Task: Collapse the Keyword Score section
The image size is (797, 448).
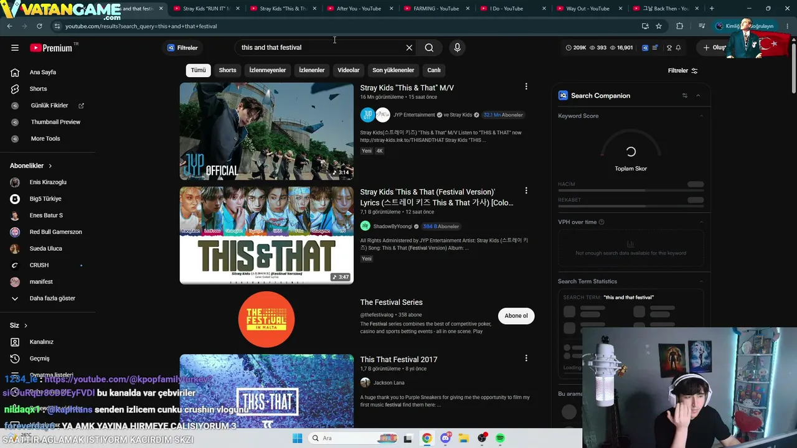Action: point(701,116)
